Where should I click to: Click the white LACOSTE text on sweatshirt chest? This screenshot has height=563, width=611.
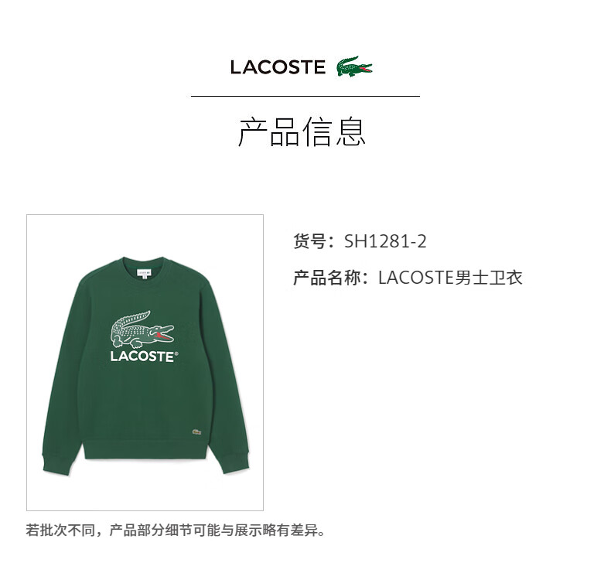coord(142,356)
